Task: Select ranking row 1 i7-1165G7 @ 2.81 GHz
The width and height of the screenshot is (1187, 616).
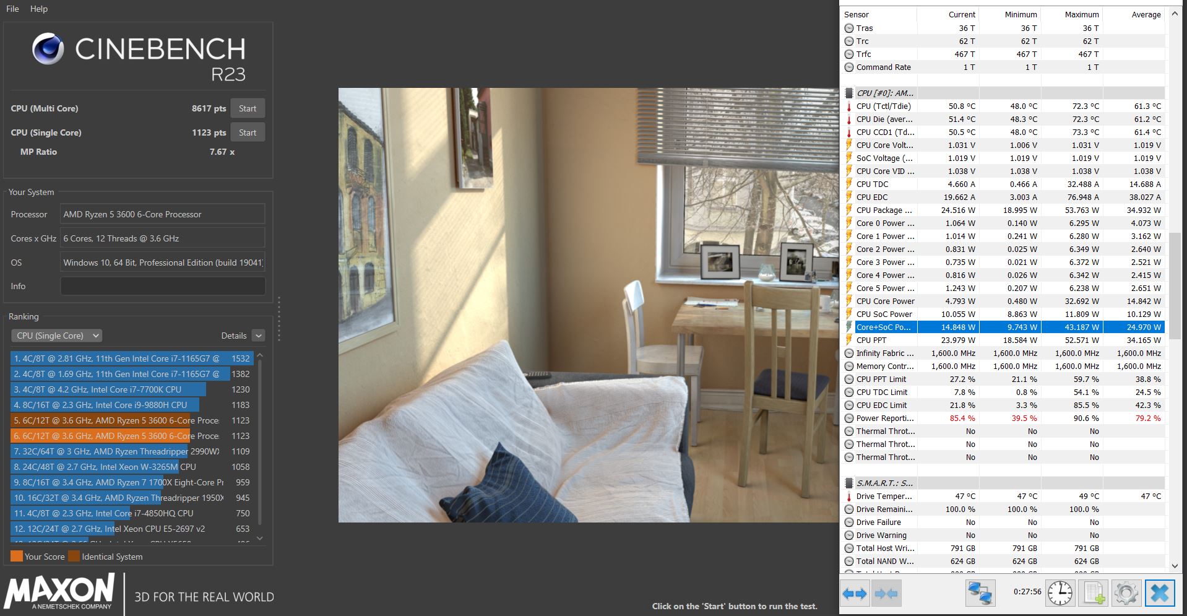Action: (131, 358)
